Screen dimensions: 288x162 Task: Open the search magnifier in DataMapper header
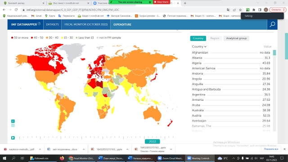(x=272, y=24)
